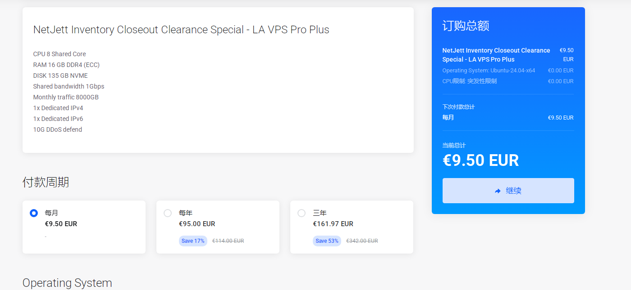Click the Monthly traffic 8000GB spec line
The width and height of the screenshot is (631, 290).
click(x=66, y=97)
